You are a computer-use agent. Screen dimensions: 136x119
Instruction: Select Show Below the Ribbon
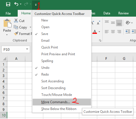tap(62, 109)
